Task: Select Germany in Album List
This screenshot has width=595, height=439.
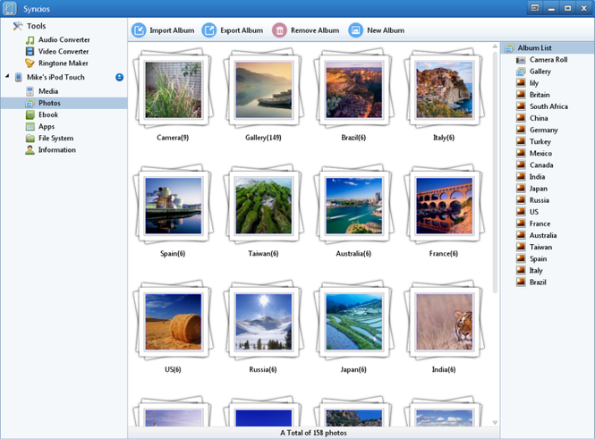Action: (x=538, y=130)
